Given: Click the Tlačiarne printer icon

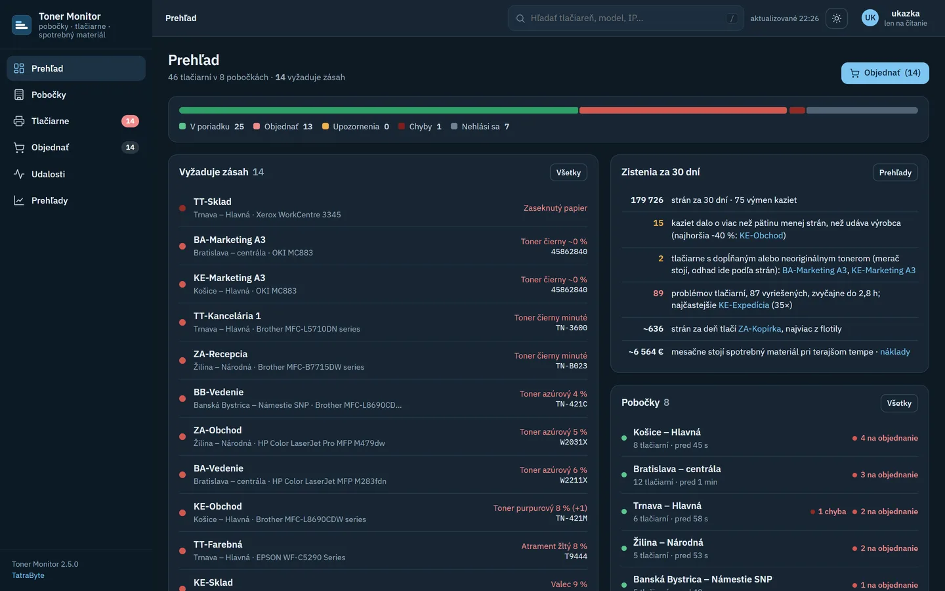Looking at the screenshot, I should [x=19, y=121].
